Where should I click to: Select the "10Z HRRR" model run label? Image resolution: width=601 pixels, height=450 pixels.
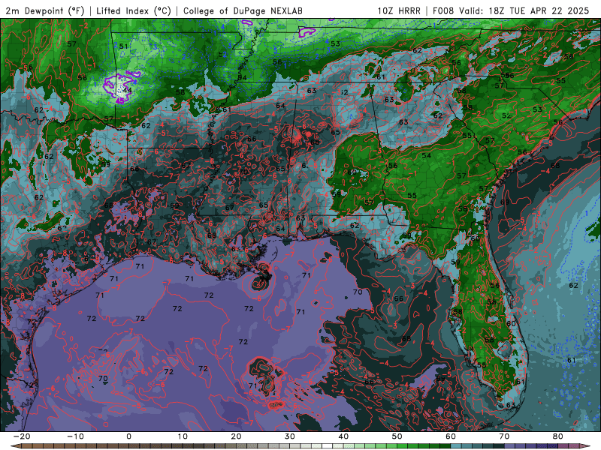click(399, 10)
